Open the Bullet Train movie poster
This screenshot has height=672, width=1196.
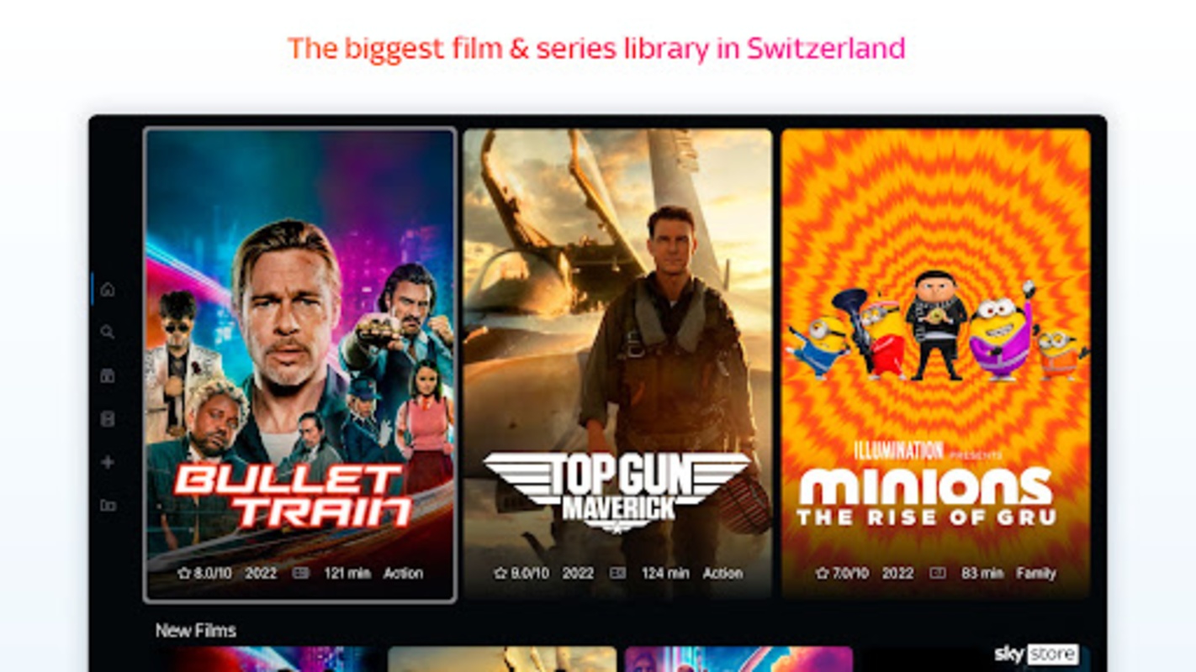[300, 365]
